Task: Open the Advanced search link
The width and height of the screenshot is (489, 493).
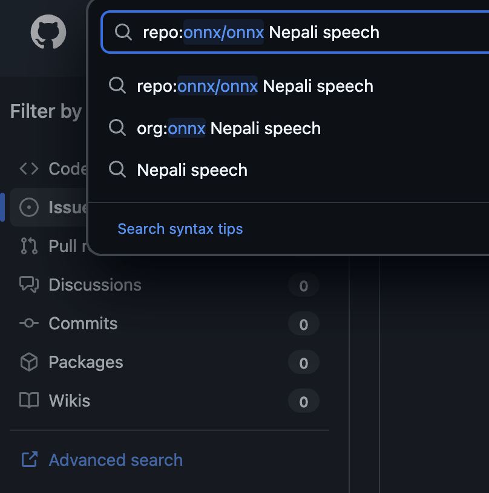Action: [x=116, y=460]
